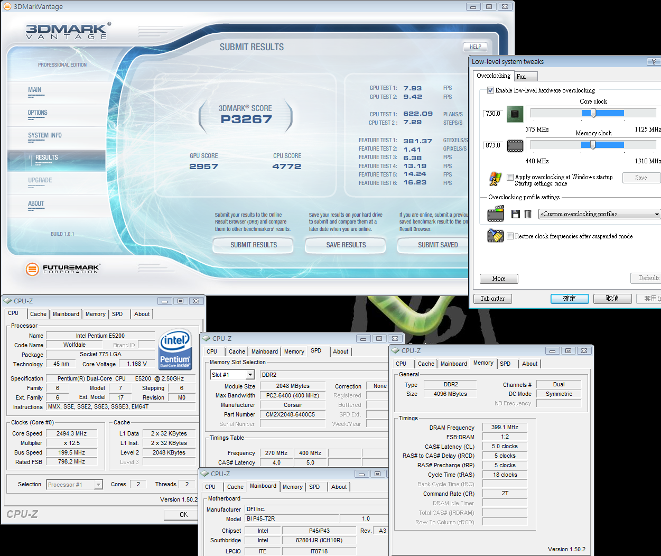Click the CPU score value 4772

tap(286, 166)
